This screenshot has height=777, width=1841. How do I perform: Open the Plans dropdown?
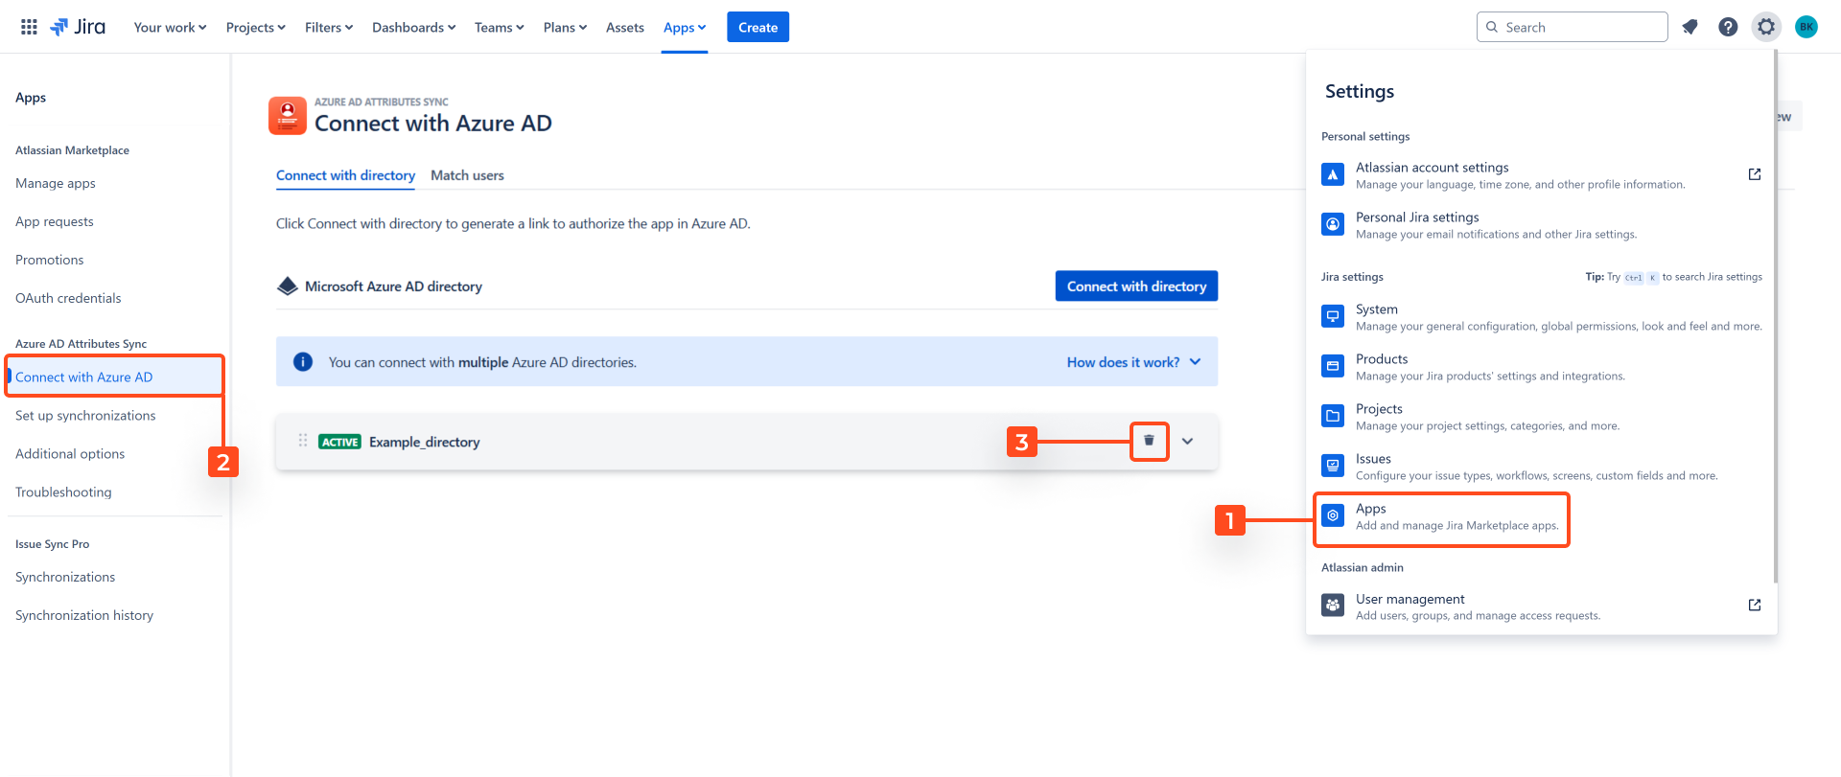pos(565,27)
